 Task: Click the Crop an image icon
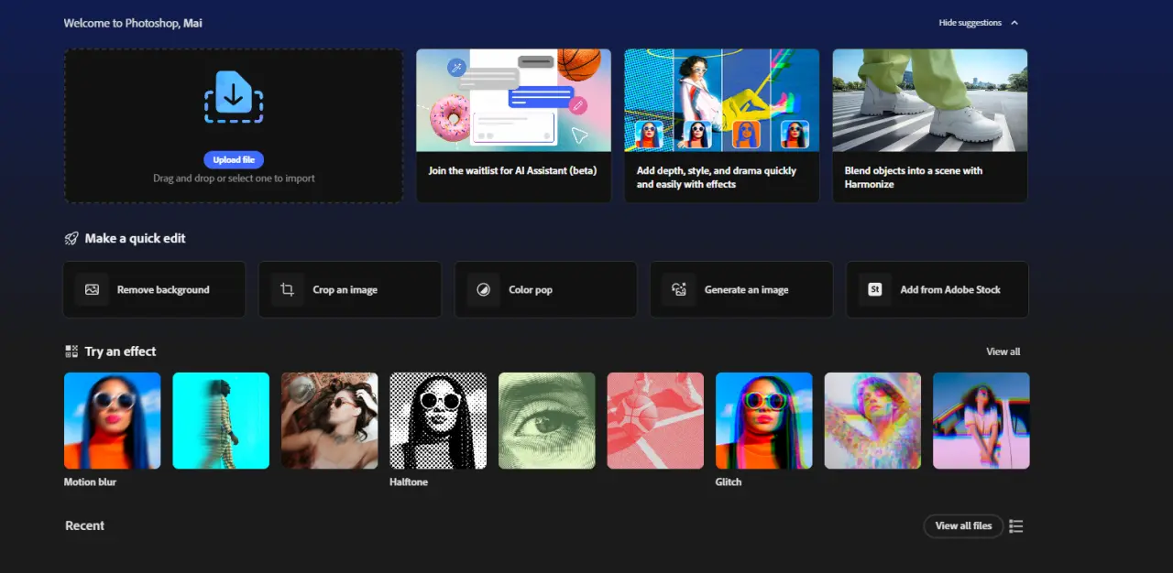287,289
